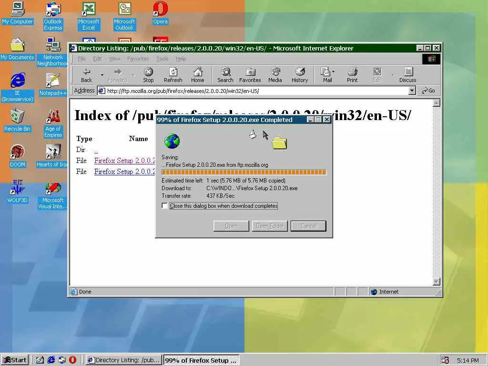Screen dimensions: 488x366
Task: Select the Opera desktop icon
Action: pos(160,13)
